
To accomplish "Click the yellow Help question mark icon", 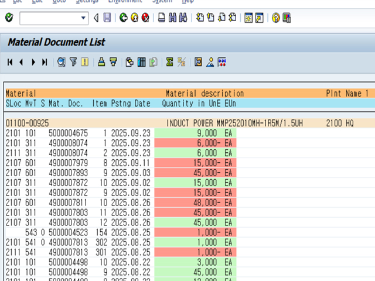I will [x=275, y=18].
